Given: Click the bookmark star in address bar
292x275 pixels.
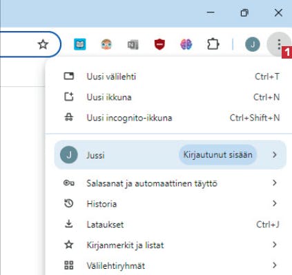Looking at the screenshot, I should (x=43, y=44).
